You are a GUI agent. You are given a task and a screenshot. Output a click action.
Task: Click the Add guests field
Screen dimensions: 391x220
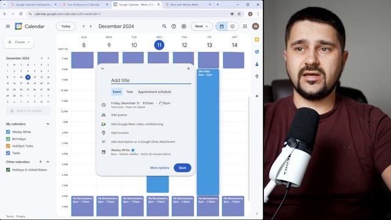119,115
